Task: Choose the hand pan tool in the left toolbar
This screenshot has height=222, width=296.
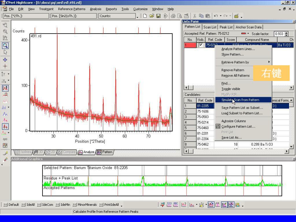Action: pos(5,38)
